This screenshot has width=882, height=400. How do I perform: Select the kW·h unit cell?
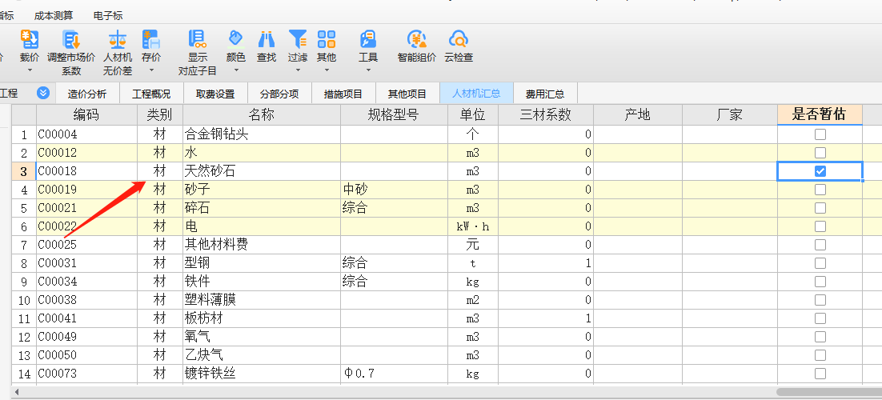[472, 226]
